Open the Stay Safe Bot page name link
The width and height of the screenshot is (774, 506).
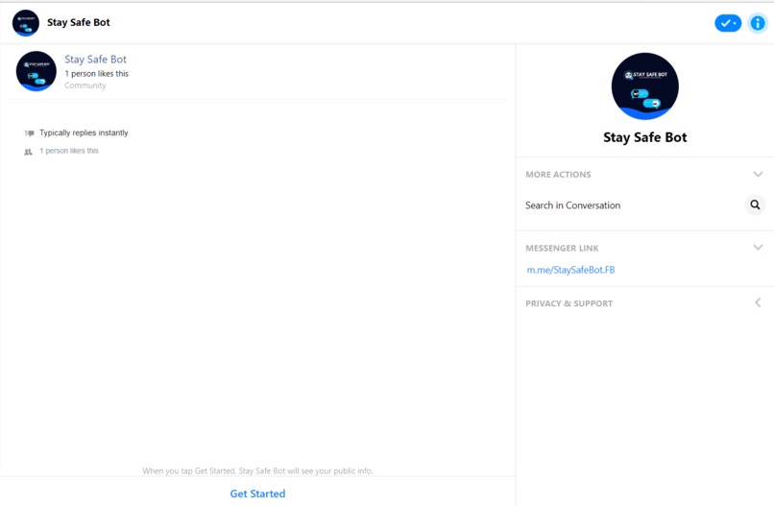(96, 60)
